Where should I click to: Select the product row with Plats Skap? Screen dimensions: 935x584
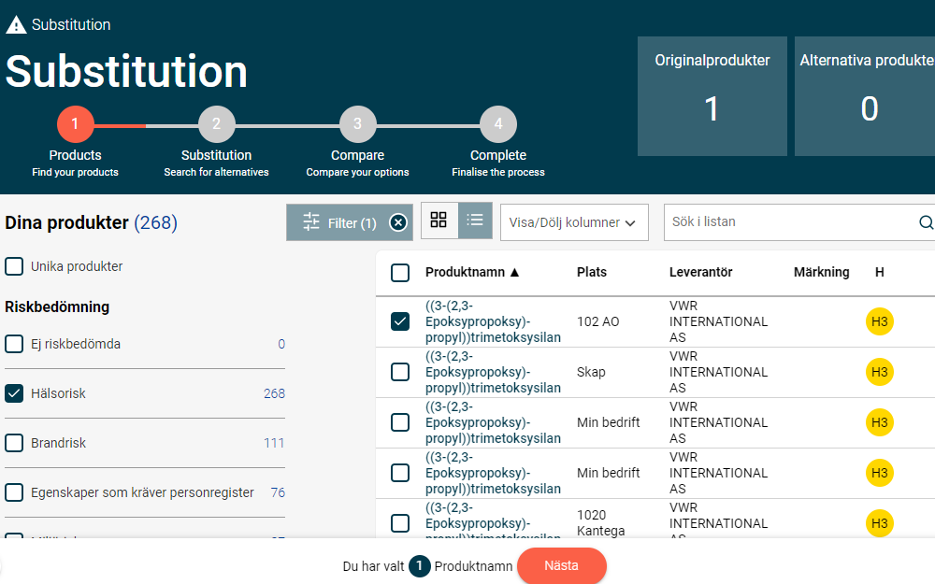(400, 372)
